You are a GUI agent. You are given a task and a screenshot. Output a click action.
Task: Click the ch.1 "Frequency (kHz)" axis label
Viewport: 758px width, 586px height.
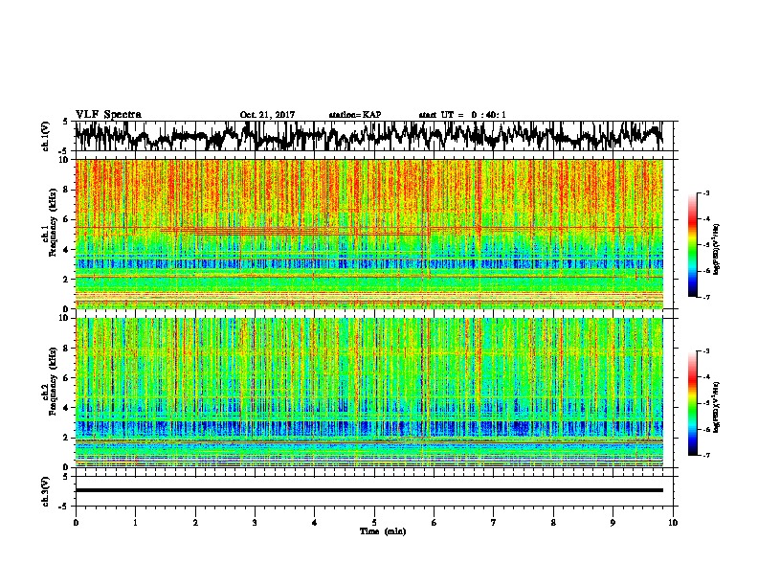pyautogui.click(x=53, y=223)
